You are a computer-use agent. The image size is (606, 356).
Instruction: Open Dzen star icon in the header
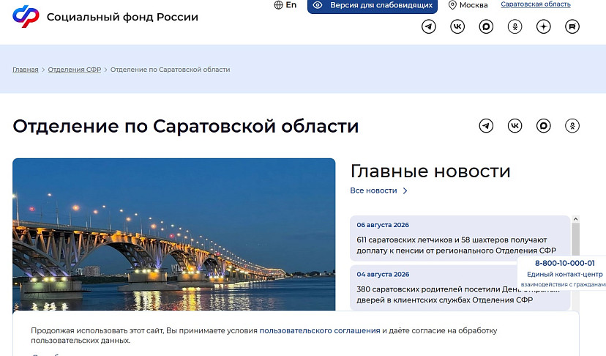pyautogui.click(x=543, y=26)
